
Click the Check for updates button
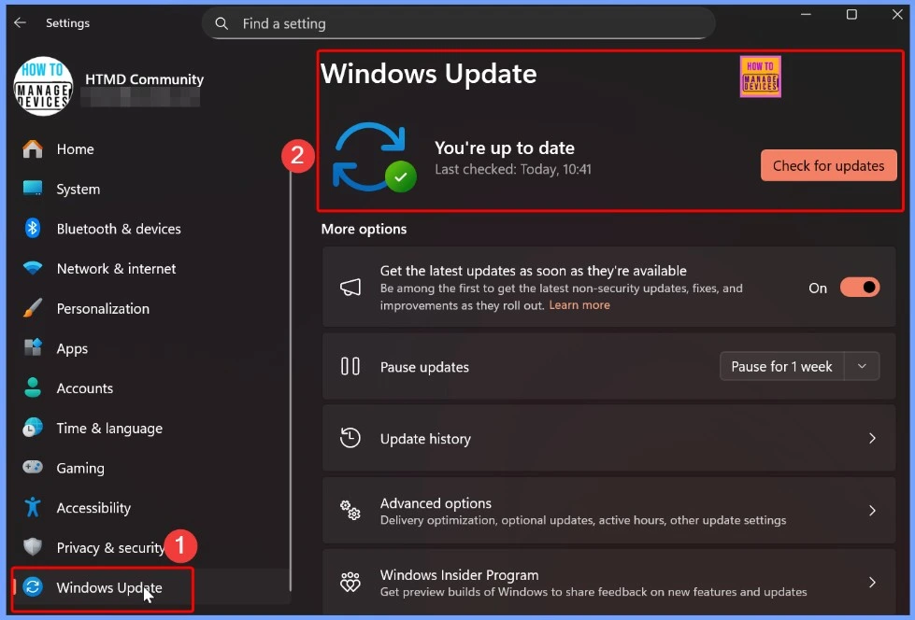pyautogui.click(x=828, y=165)
